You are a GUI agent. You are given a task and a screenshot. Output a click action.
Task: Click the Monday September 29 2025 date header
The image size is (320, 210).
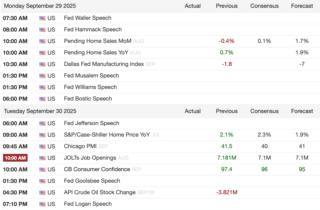click(40, 6)
